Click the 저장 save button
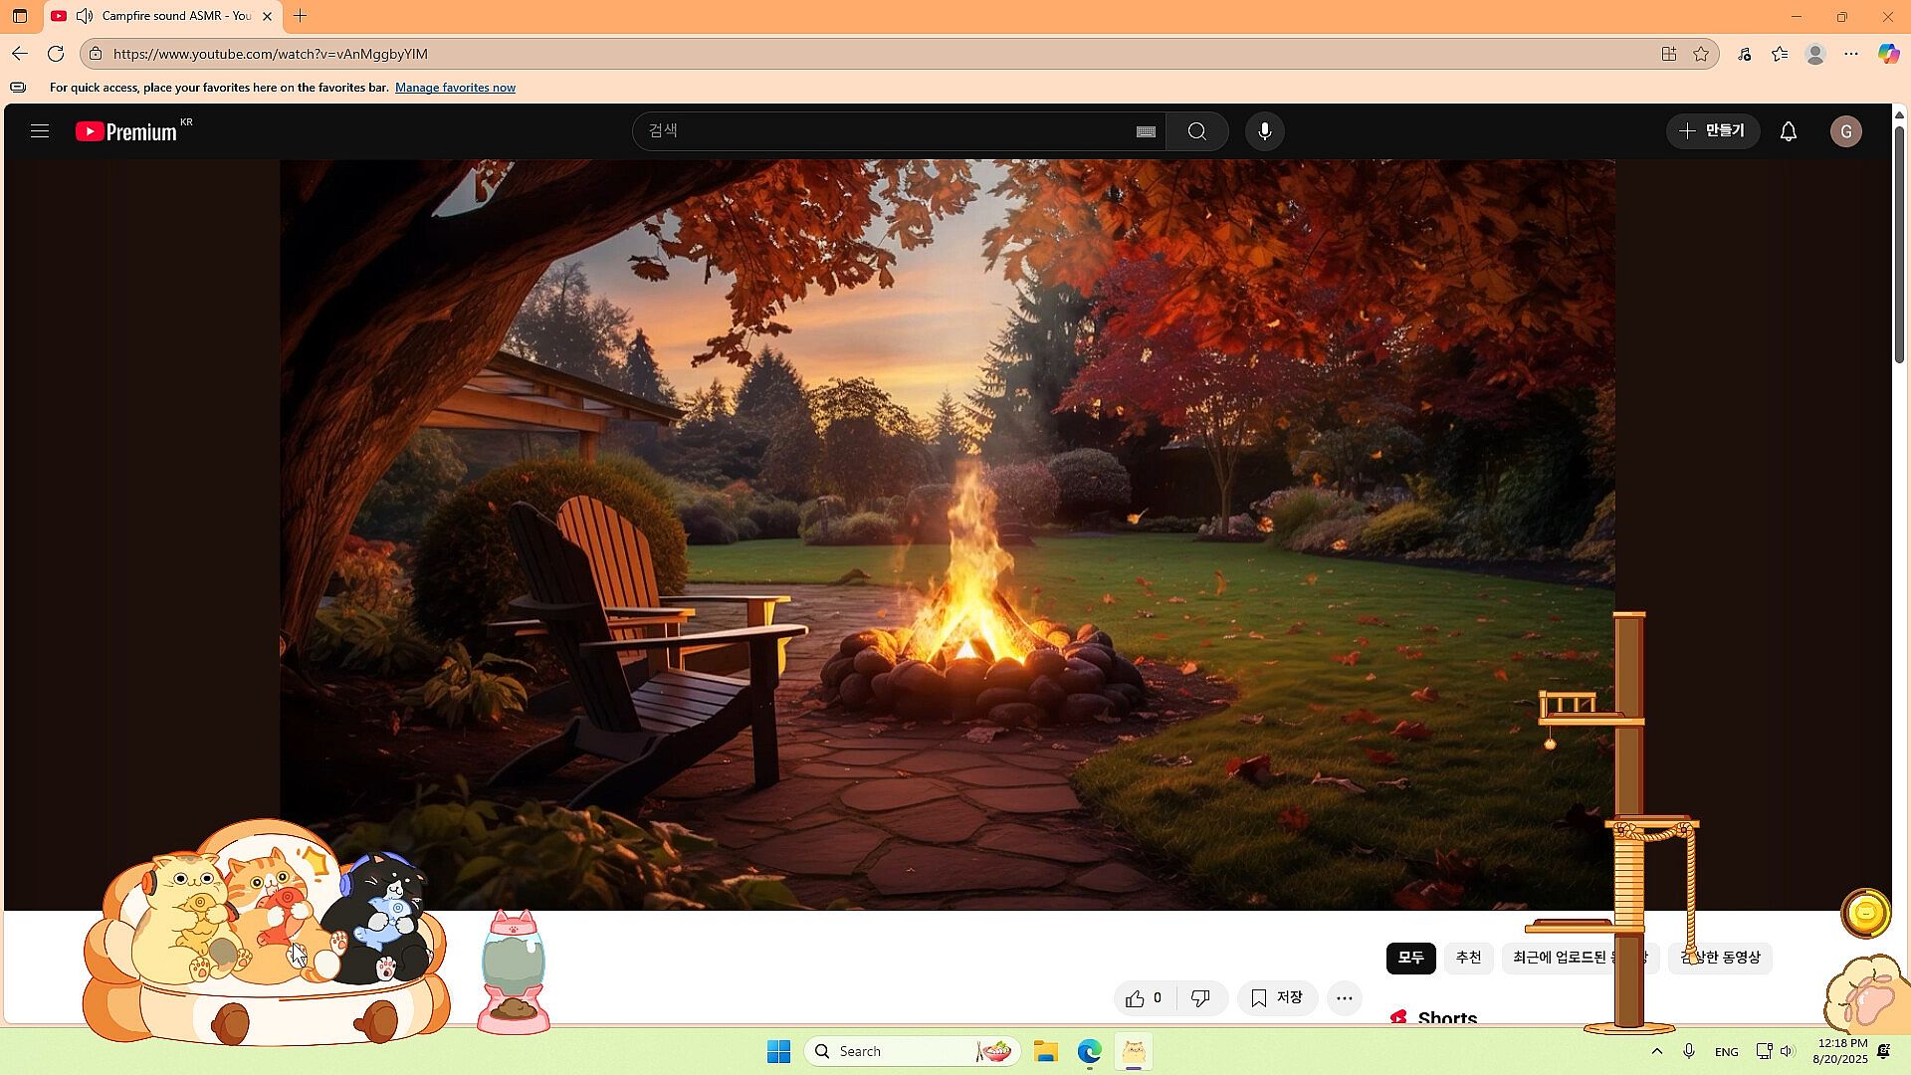The width and height of the screenshot is (1911, 1075). click(x=1277, y=998)
